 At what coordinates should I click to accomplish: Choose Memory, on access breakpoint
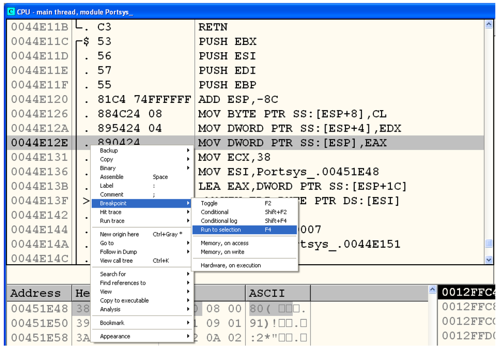coord(224,243)
